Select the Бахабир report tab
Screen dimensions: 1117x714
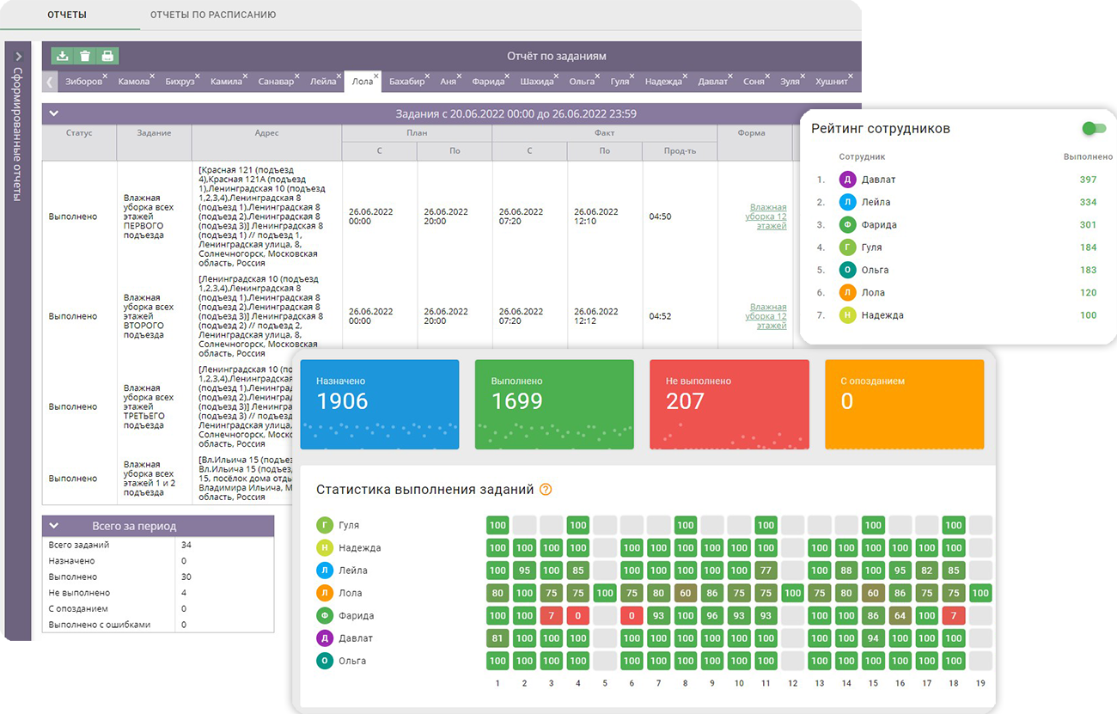point(406,82)
